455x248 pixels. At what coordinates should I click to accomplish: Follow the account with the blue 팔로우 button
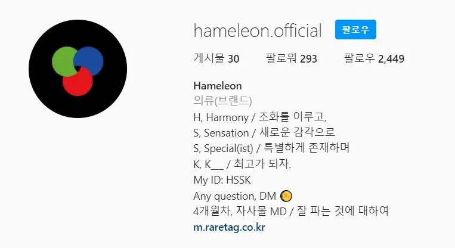[355, 30]
